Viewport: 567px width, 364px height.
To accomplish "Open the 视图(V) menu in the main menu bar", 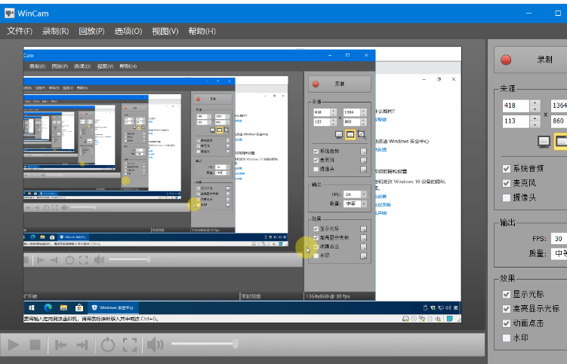I will pyautogui.click(x=165, y=31).
